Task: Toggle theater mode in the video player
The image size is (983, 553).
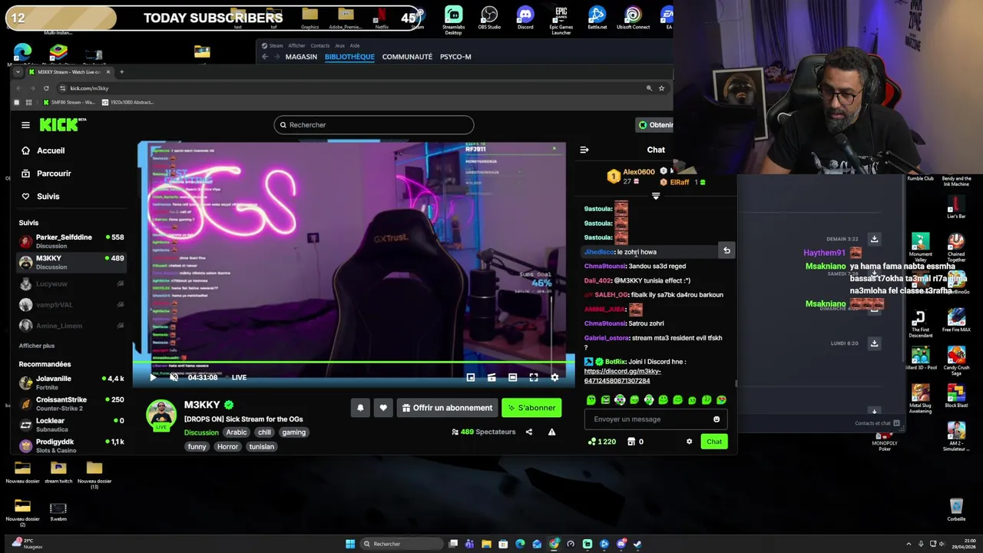Action: pos(512,377)
